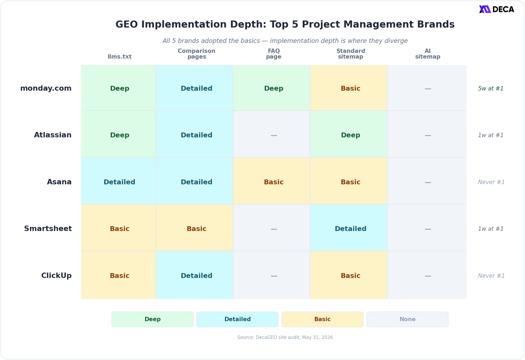Click the Atlassian row label
This screenshot has width=525, height=360.
click(x=53, y=135)
